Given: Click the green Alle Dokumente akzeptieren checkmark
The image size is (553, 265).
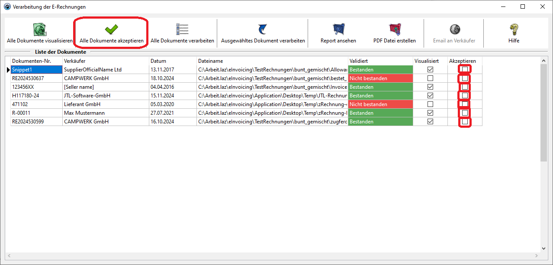Looking at the screenshot, I should click(111, 29).
